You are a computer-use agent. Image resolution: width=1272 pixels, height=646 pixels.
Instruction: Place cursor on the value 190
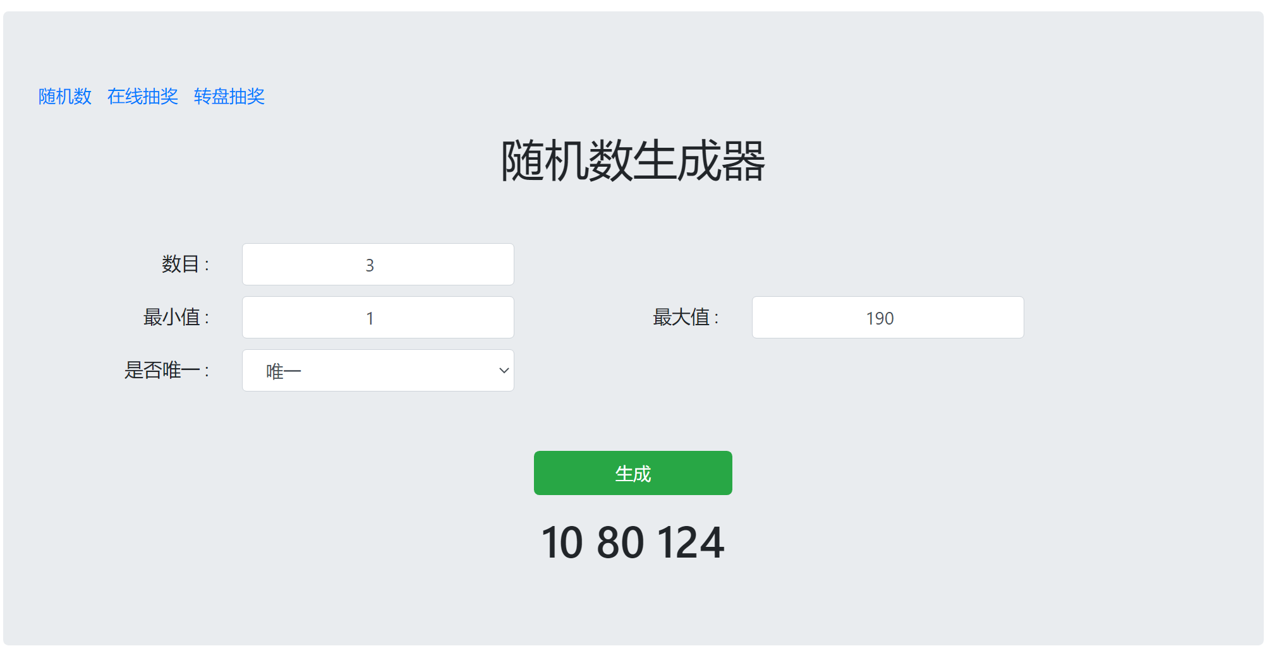(880, 318)
